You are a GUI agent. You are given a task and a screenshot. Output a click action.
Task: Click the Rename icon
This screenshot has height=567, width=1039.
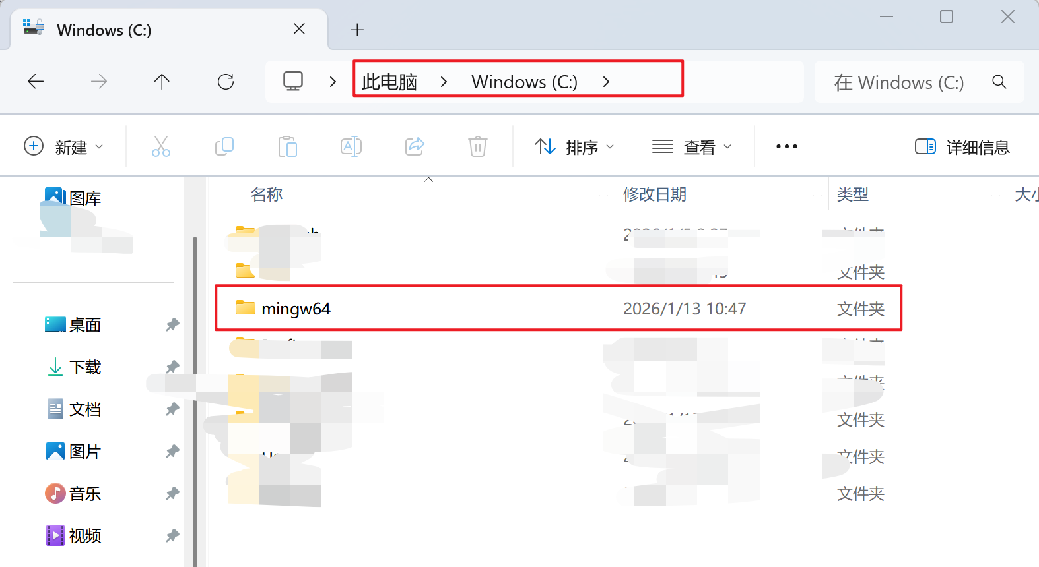click(x=351, y=146)
